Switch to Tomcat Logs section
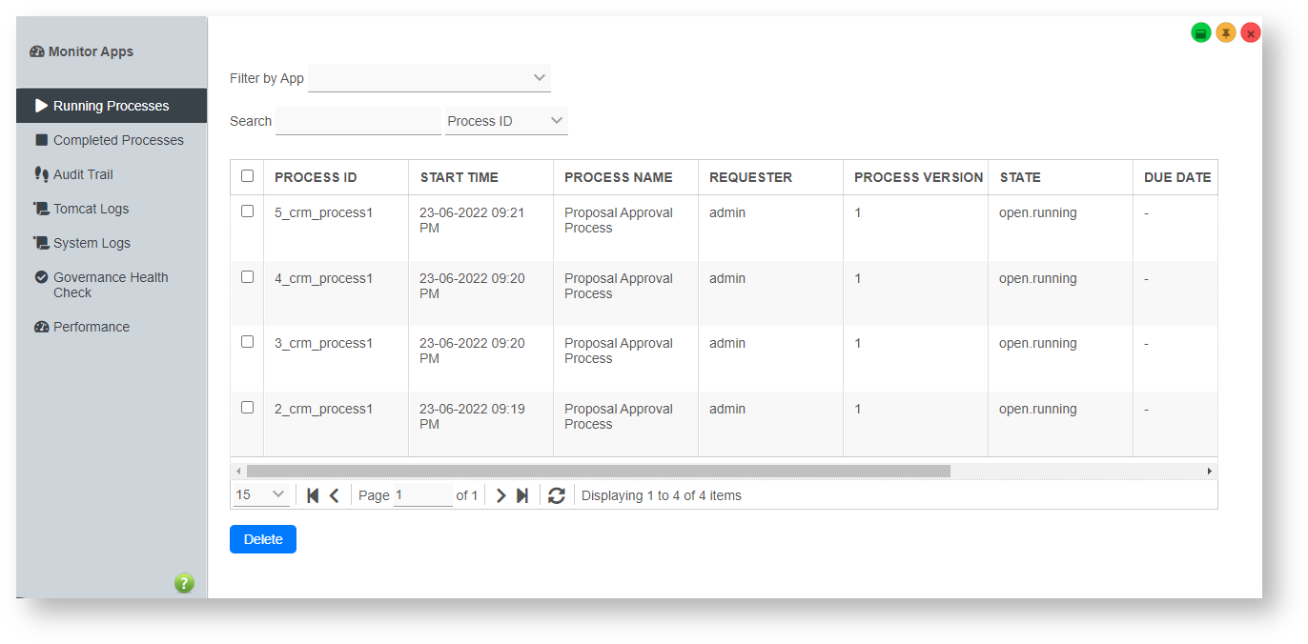Viewport: 1308px width, 644px height. (x=91, y=209)
